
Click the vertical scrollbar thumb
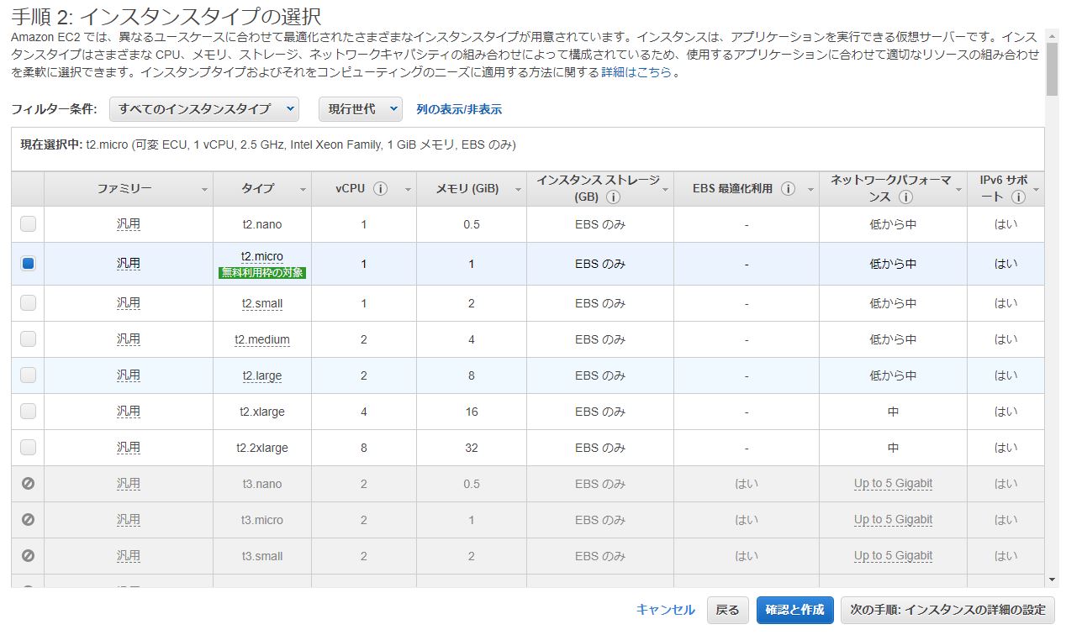[x=1053, y=69]
